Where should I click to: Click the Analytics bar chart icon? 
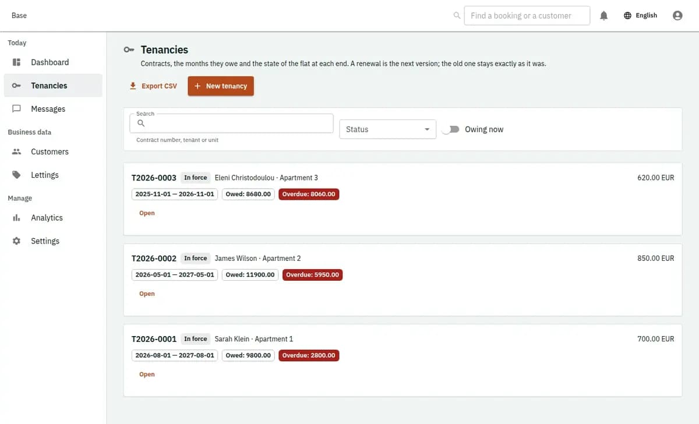[17, 218]
